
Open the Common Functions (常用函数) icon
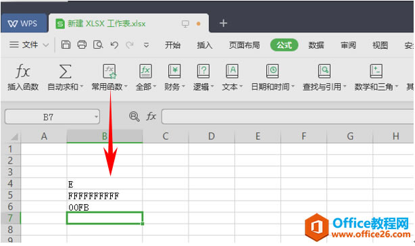[x=109, y=72]
